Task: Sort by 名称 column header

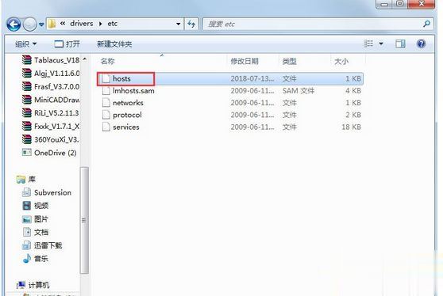Action: (x=108, y=61)
